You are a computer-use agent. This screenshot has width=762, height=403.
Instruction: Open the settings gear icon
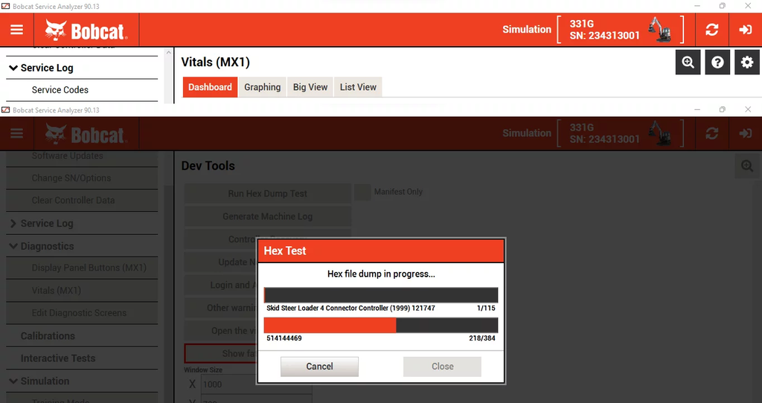pos(747,62)
